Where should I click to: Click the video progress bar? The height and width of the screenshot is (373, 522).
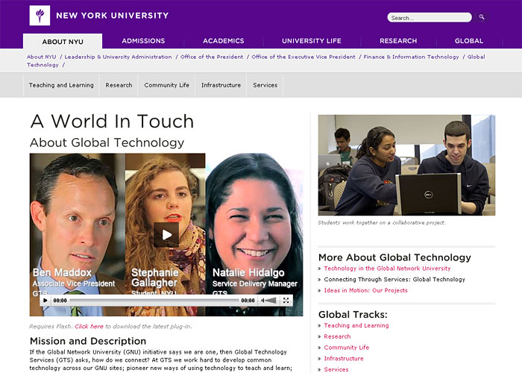pos(154,301)
